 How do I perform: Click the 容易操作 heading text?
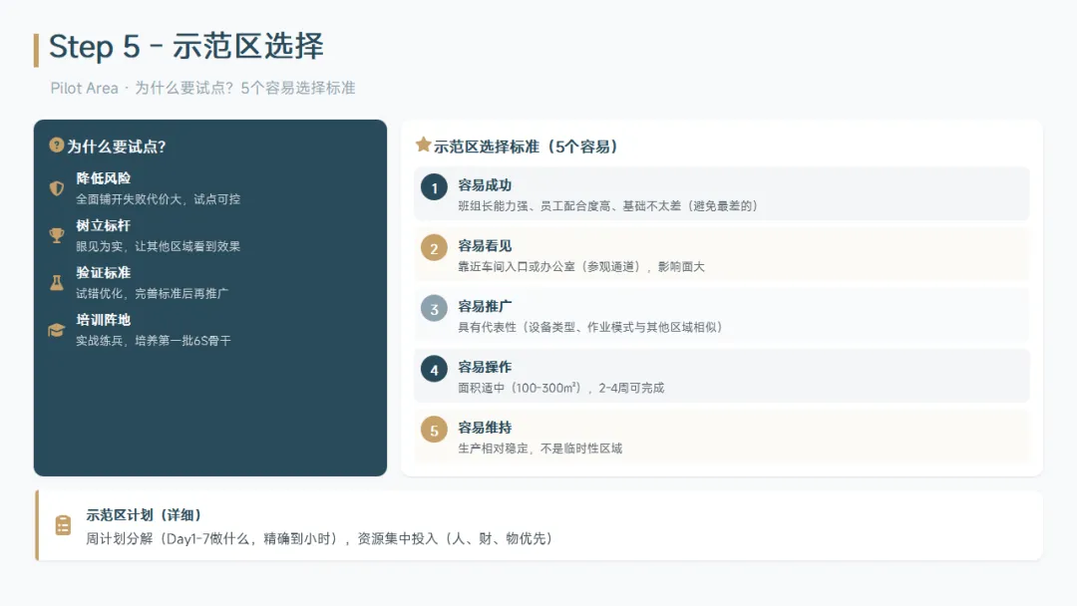(x=485, y=367)
